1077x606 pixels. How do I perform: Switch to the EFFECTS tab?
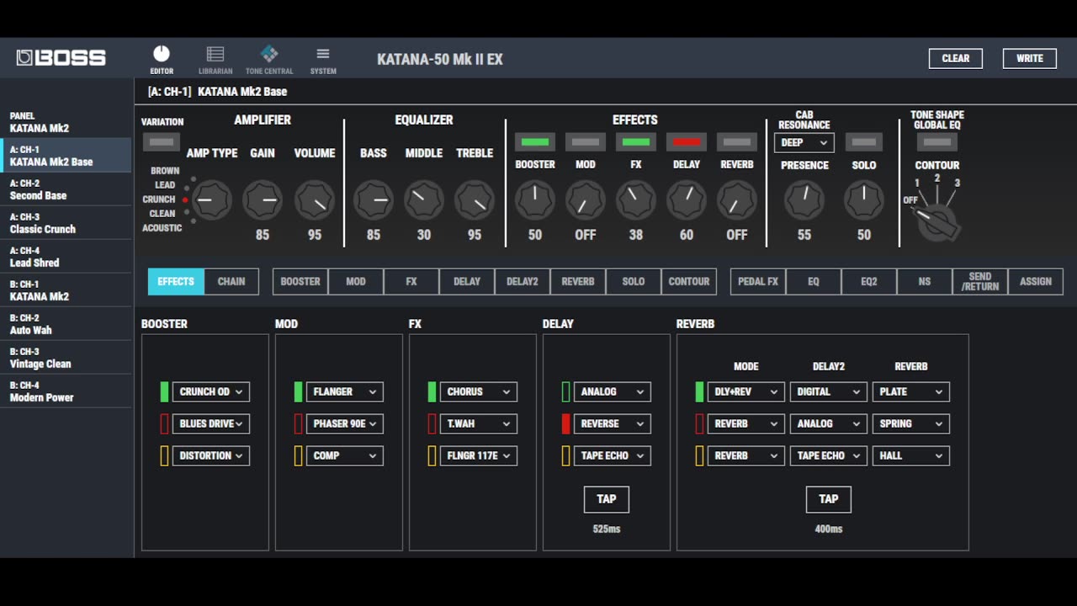tap(176, 281)
